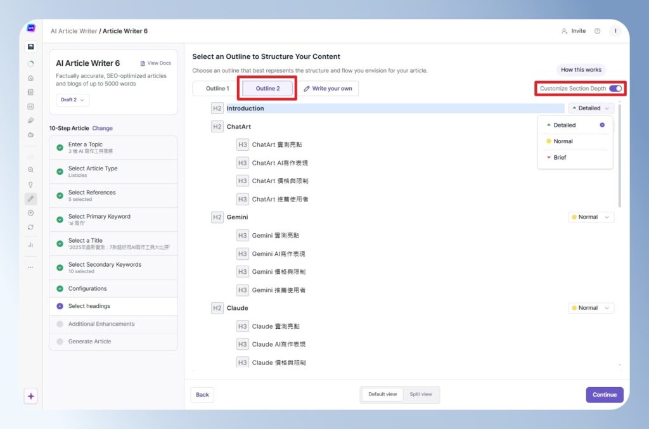
Task: Open Introduction's Detailed depth dropdown
Action: tap(591, 108)
